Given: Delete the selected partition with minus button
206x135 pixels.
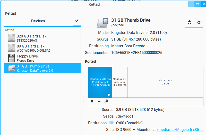Looking at the screenshot, I should [99, 101].
